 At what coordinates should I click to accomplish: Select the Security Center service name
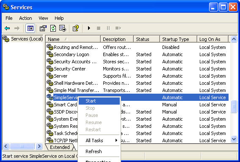click(70, 69)
